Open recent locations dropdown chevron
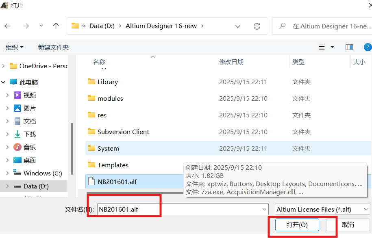The image size is (372, 238). [41, 26]
